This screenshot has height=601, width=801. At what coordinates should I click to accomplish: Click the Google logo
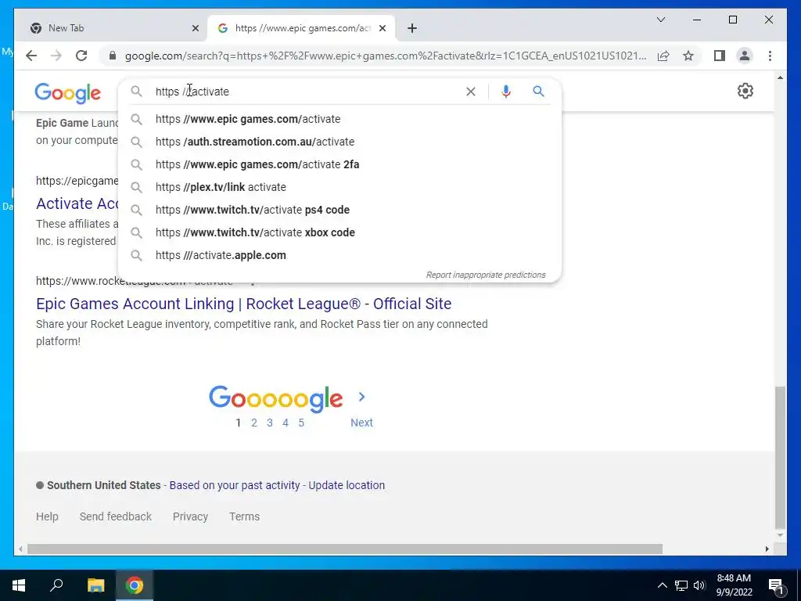click(68, 93)
